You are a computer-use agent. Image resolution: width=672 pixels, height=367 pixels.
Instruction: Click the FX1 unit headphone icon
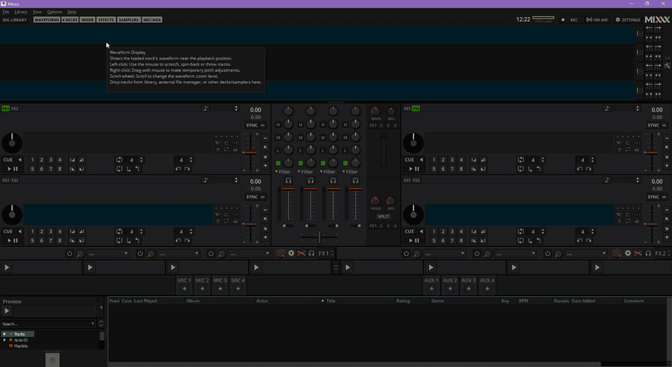click(x=312, y=253)
